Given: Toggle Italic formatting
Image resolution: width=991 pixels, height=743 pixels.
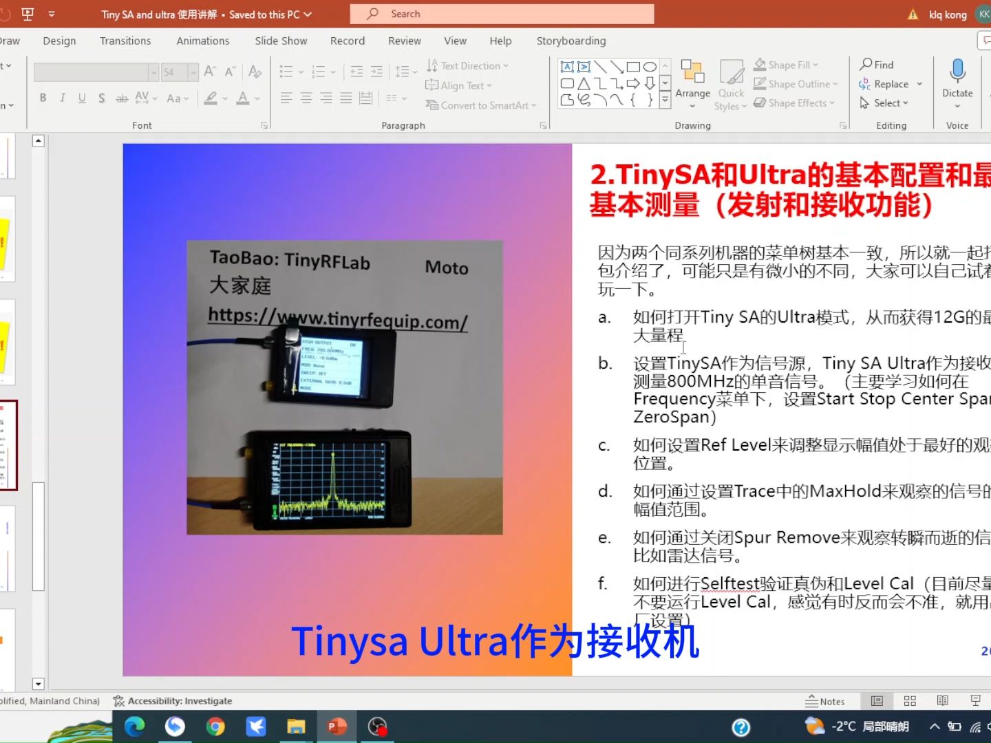Looking at the screenshot, I should coord(63,98).
